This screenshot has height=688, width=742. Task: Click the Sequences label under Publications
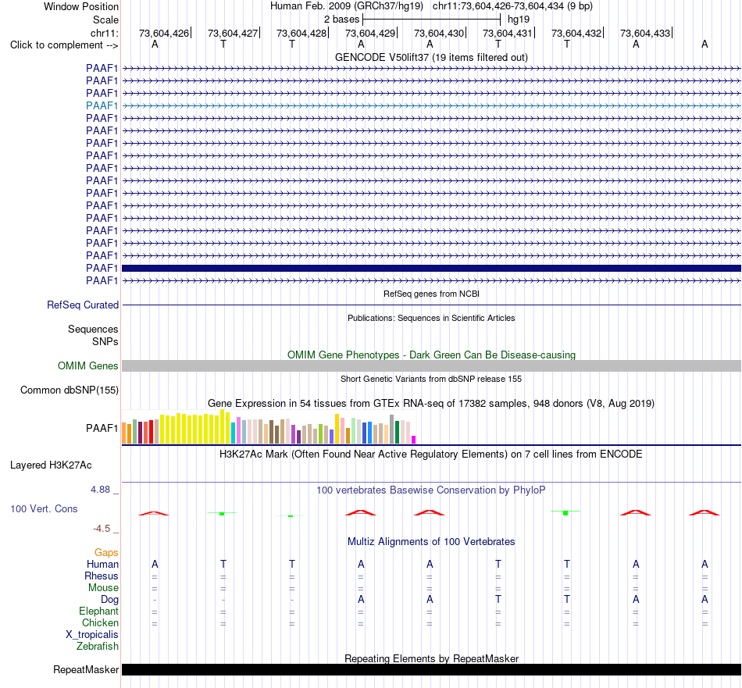point(93,329)
